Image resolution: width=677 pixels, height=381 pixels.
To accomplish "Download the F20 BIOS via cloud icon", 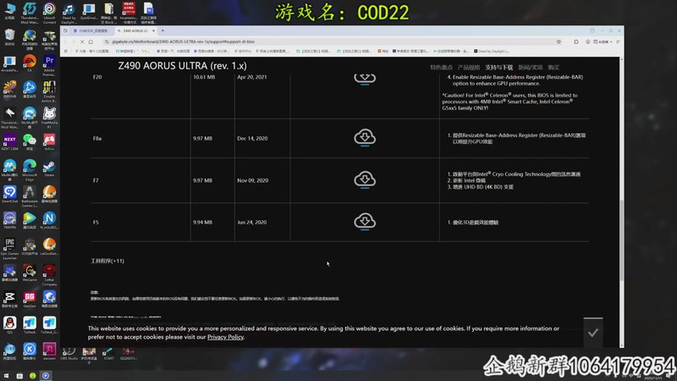I will click(x=365, y=79).
